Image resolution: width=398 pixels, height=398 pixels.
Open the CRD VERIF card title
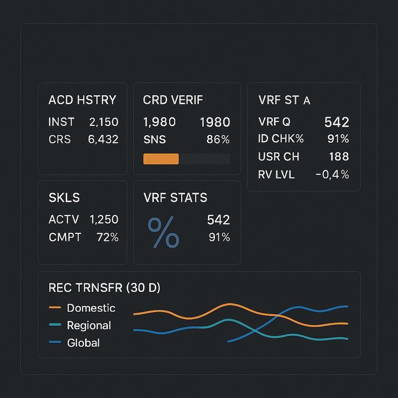pos(173,100)
